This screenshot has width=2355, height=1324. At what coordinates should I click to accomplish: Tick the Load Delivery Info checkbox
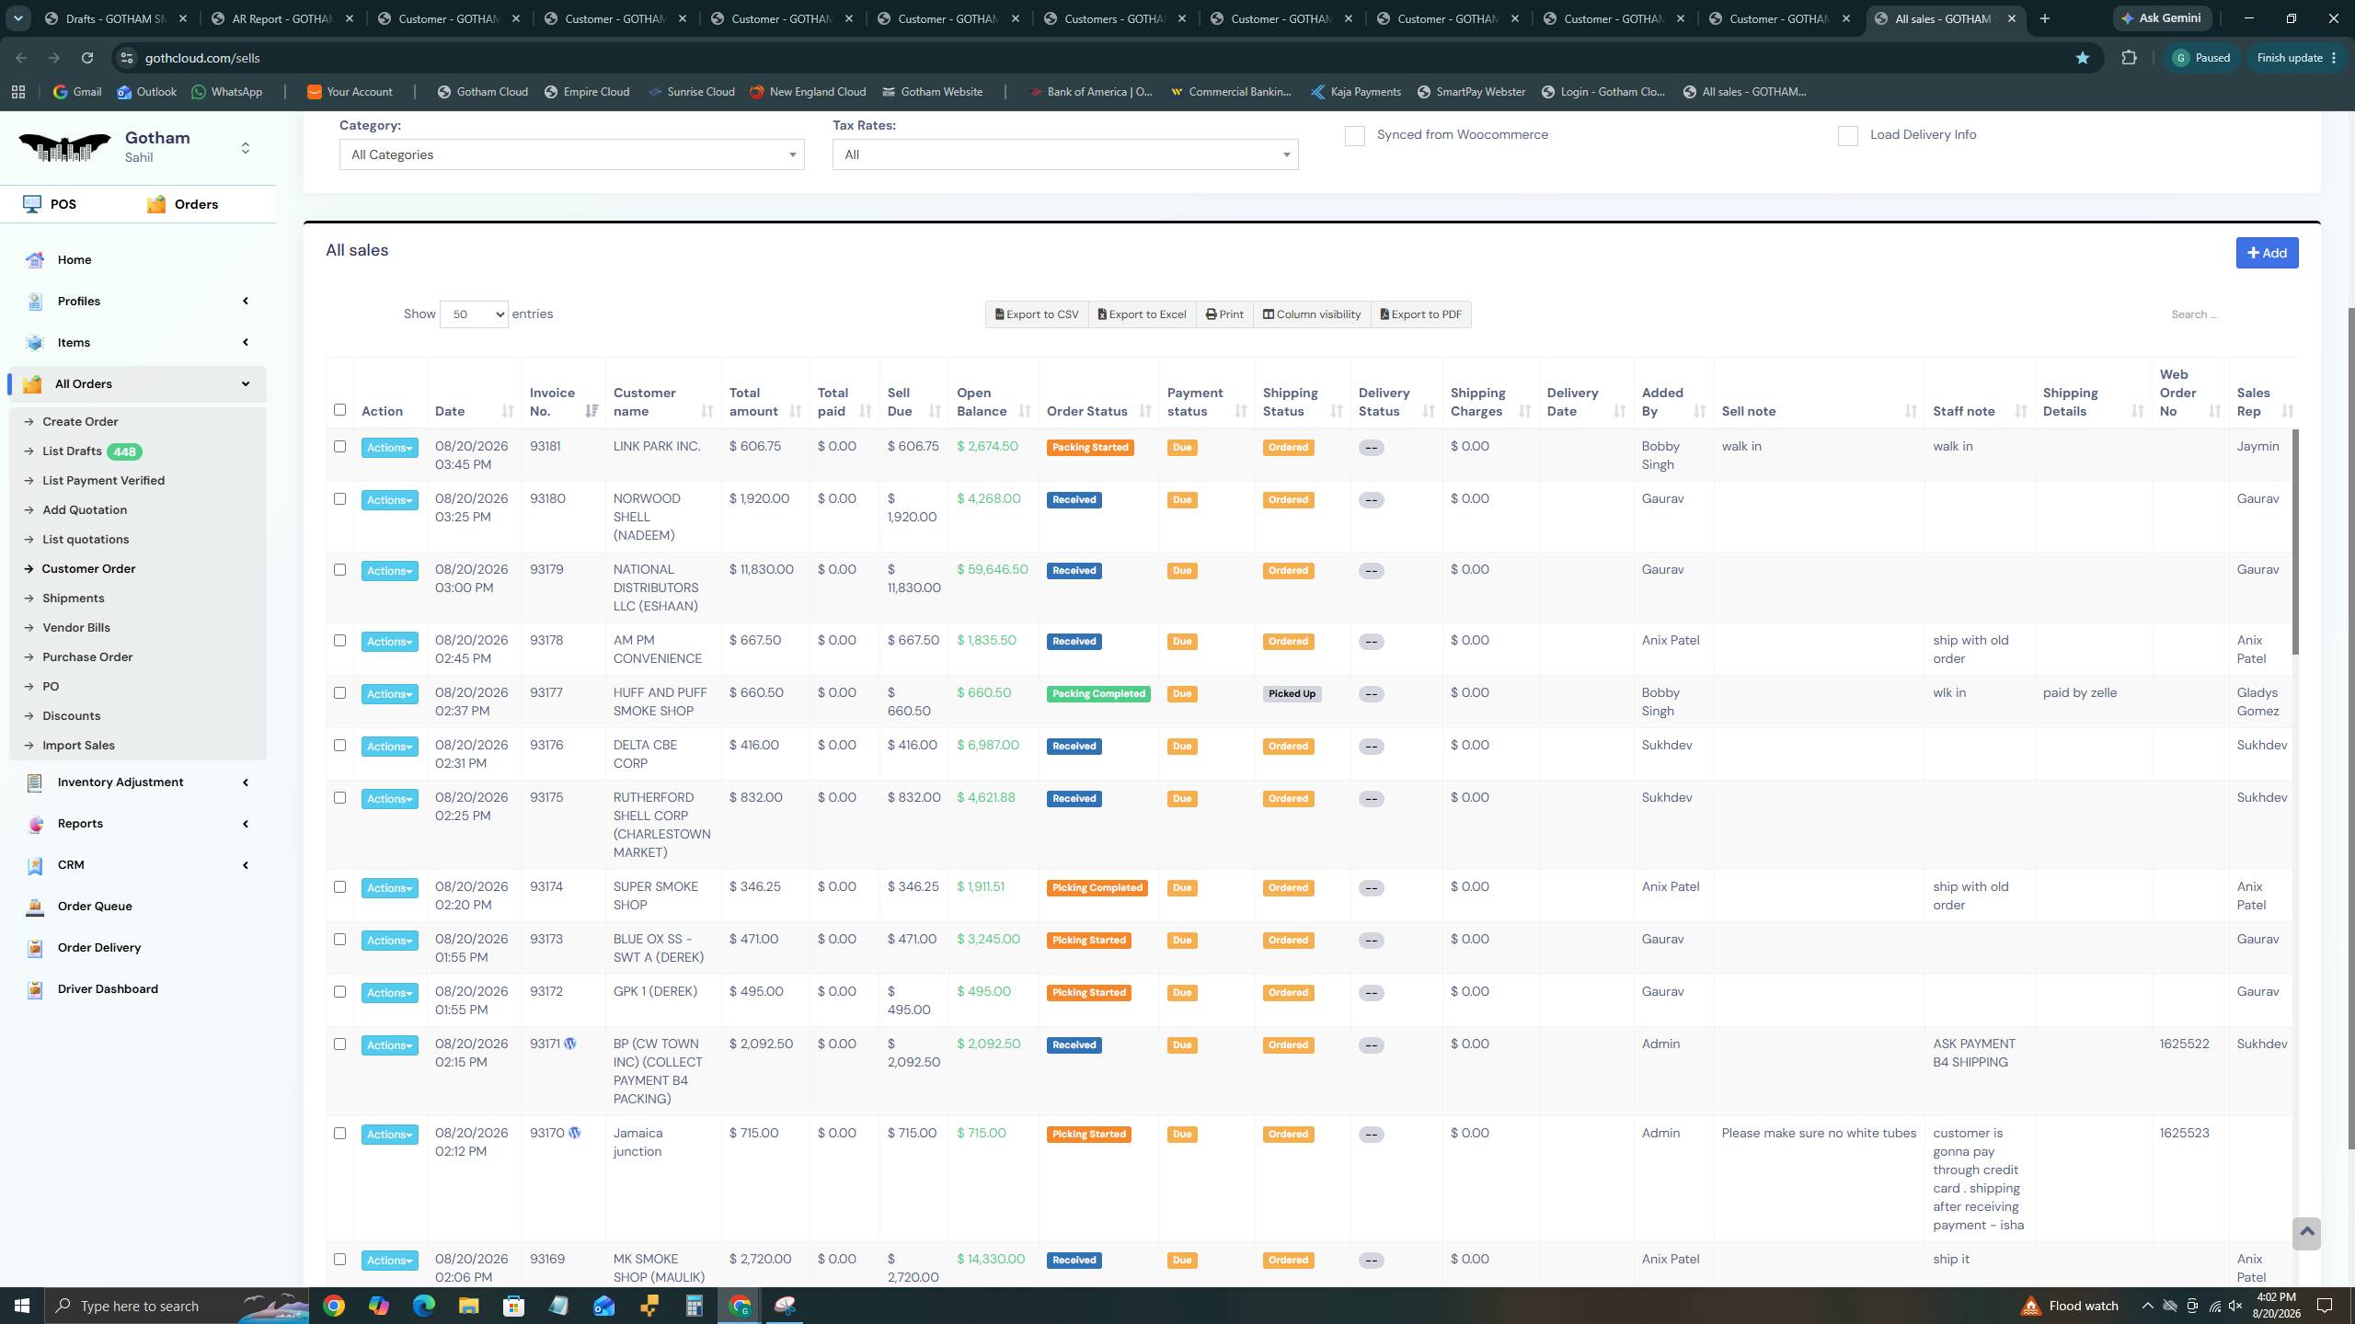click(1847, 136)
